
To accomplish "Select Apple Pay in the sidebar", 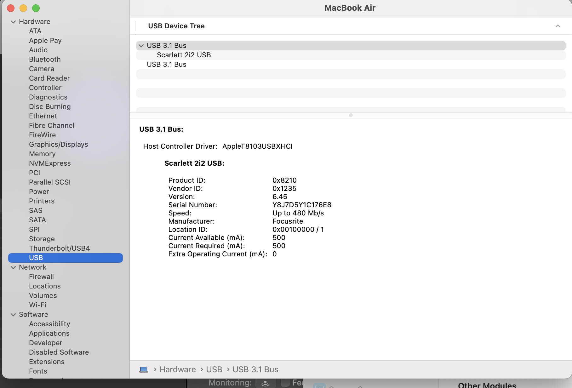I will (x=45, y=40).
